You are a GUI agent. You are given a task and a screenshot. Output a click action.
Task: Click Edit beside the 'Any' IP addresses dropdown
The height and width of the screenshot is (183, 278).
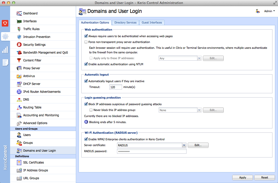(213, 58)
